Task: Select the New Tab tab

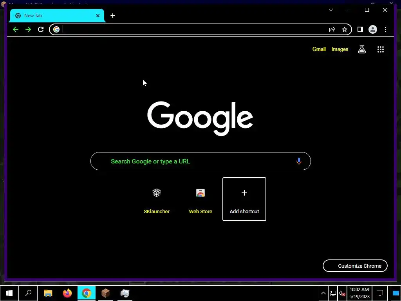Action: [57, 16]
